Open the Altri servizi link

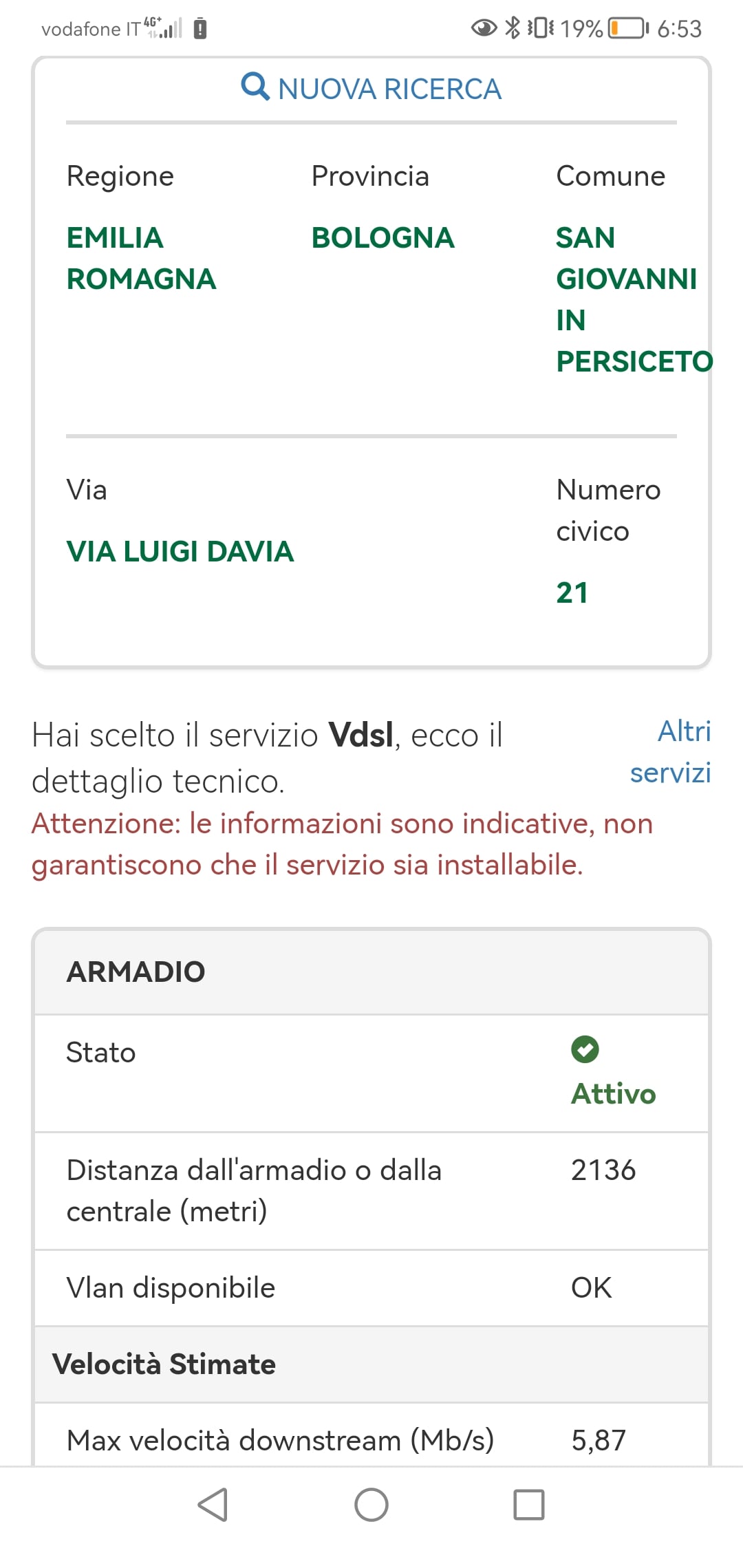click(671, 751)
